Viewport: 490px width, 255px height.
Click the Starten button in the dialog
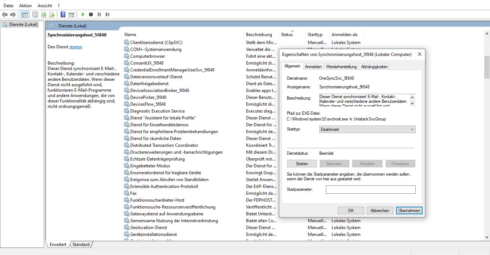302,164
